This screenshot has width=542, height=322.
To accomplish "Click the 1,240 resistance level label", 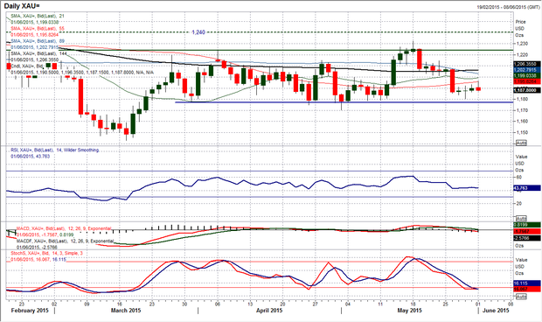I will pos(198,32).
